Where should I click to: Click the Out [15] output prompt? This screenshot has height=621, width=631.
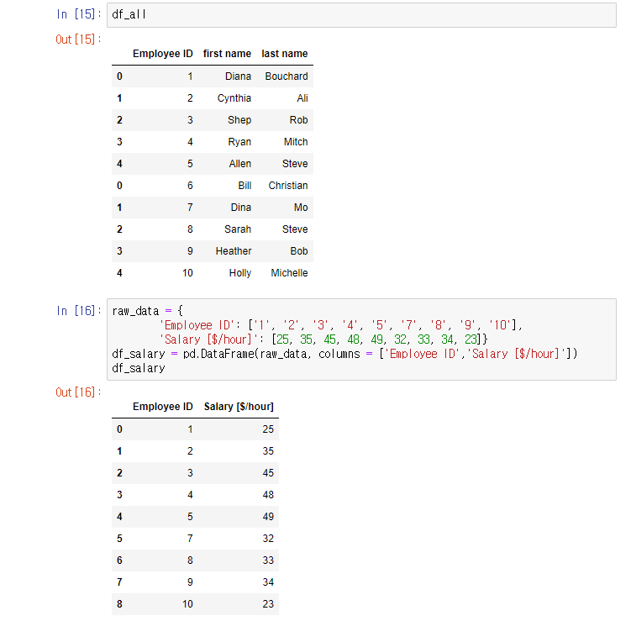(78, 39)
